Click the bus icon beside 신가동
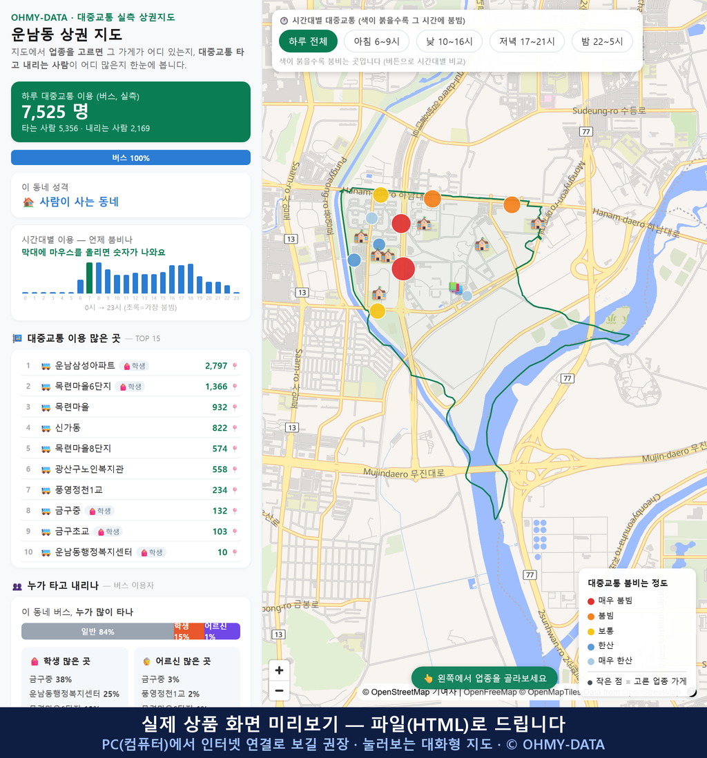The image size is (707, 758). click(x=46, y=428)
